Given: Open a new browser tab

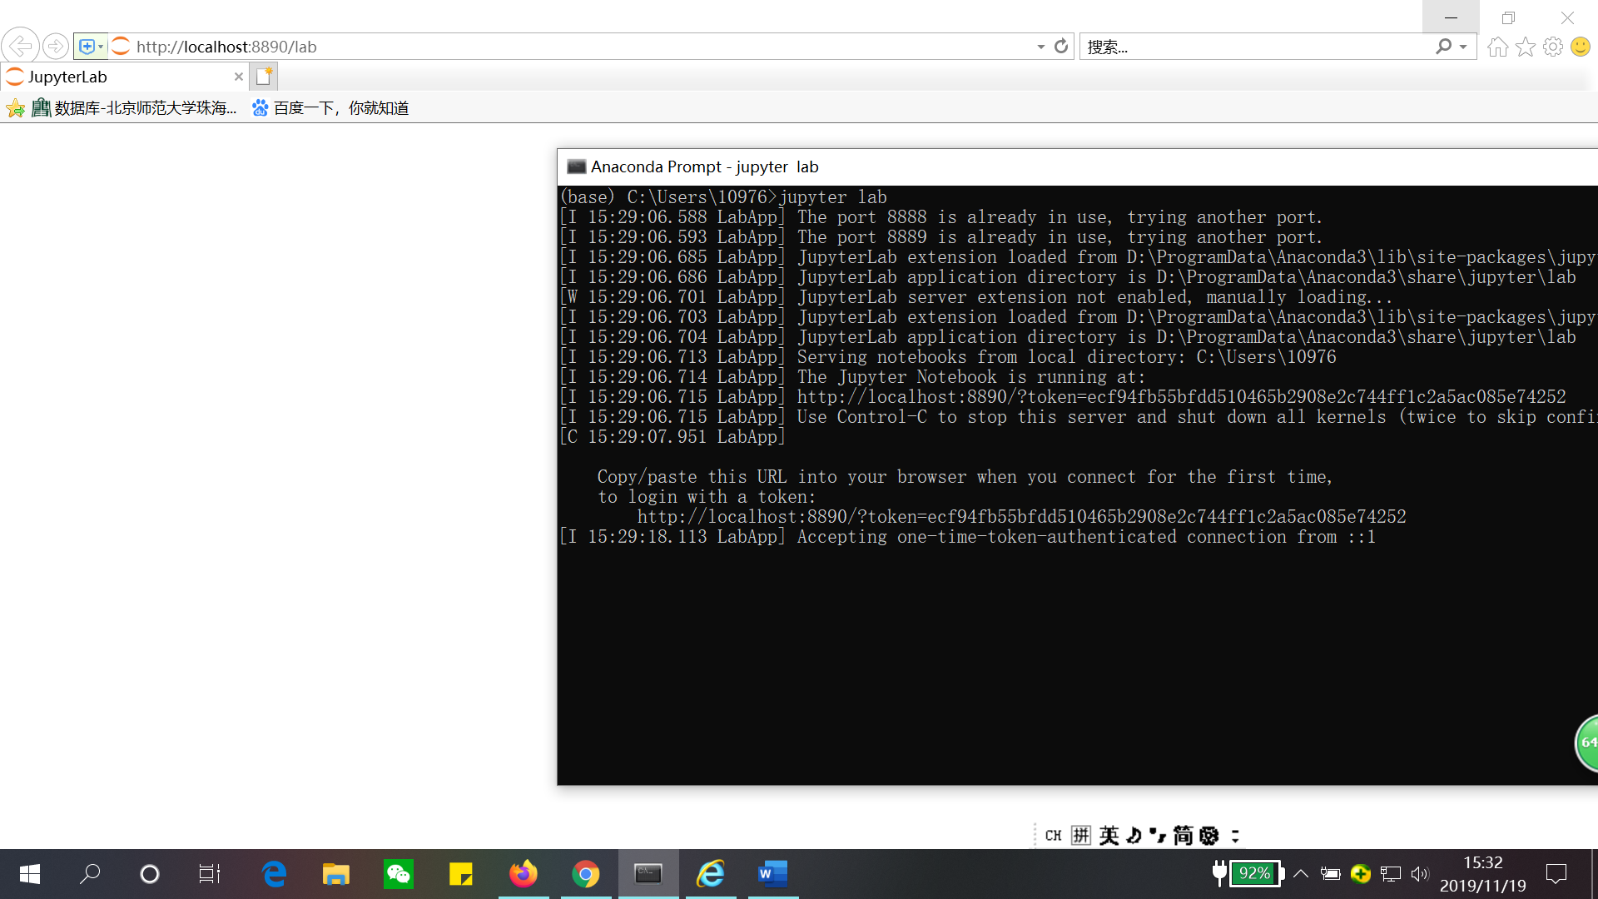Looking at the screenshot, I should coord(264,77).
